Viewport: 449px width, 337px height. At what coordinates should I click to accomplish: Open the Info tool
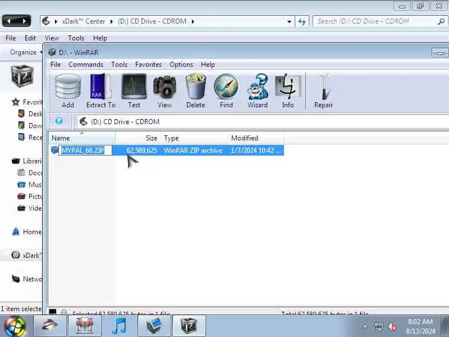click(x=288, y=91)
